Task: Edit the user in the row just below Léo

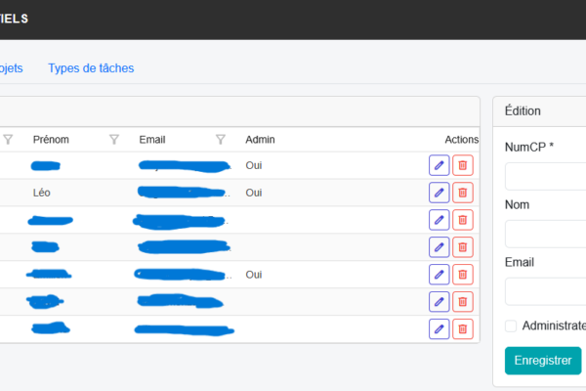Action: (x=439, y=220)
